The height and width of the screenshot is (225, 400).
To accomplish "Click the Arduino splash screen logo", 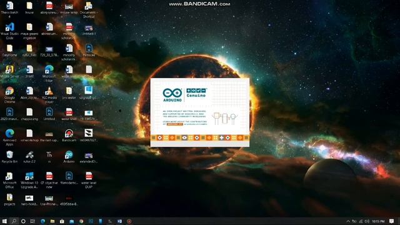I will tap(172, 95).
